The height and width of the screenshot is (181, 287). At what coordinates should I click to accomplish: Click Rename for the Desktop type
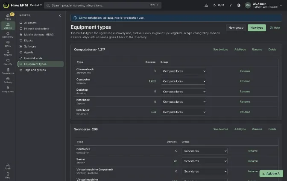pyautogui.click(x=245, y=91)
